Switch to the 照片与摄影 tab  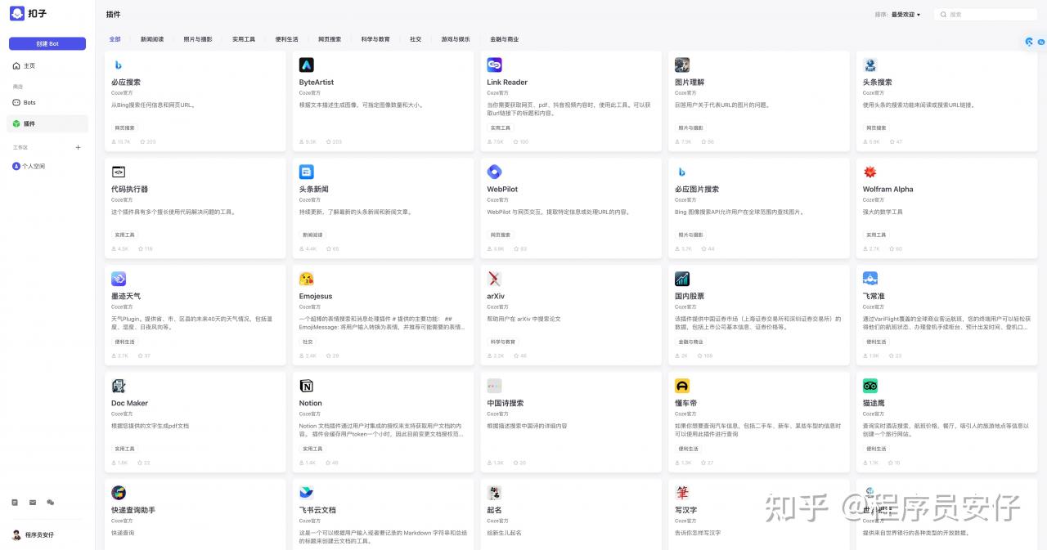pyautogui.click(x=198, y=39)
